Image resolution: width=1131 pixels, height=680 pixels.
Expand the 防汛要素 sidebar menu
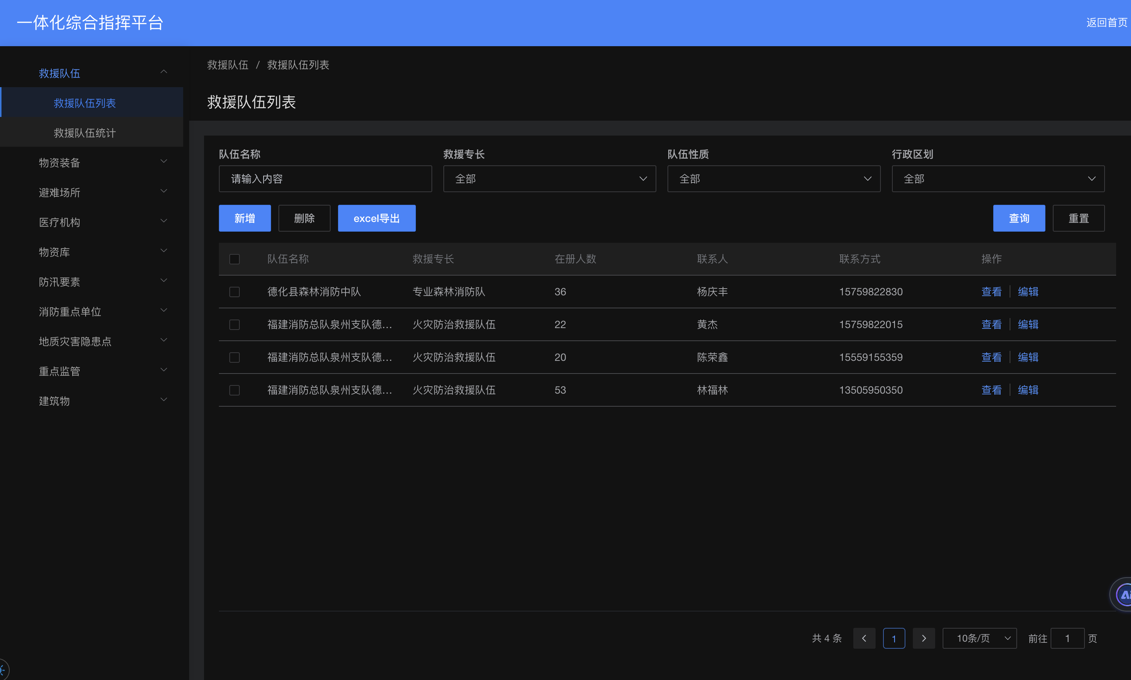92,282
